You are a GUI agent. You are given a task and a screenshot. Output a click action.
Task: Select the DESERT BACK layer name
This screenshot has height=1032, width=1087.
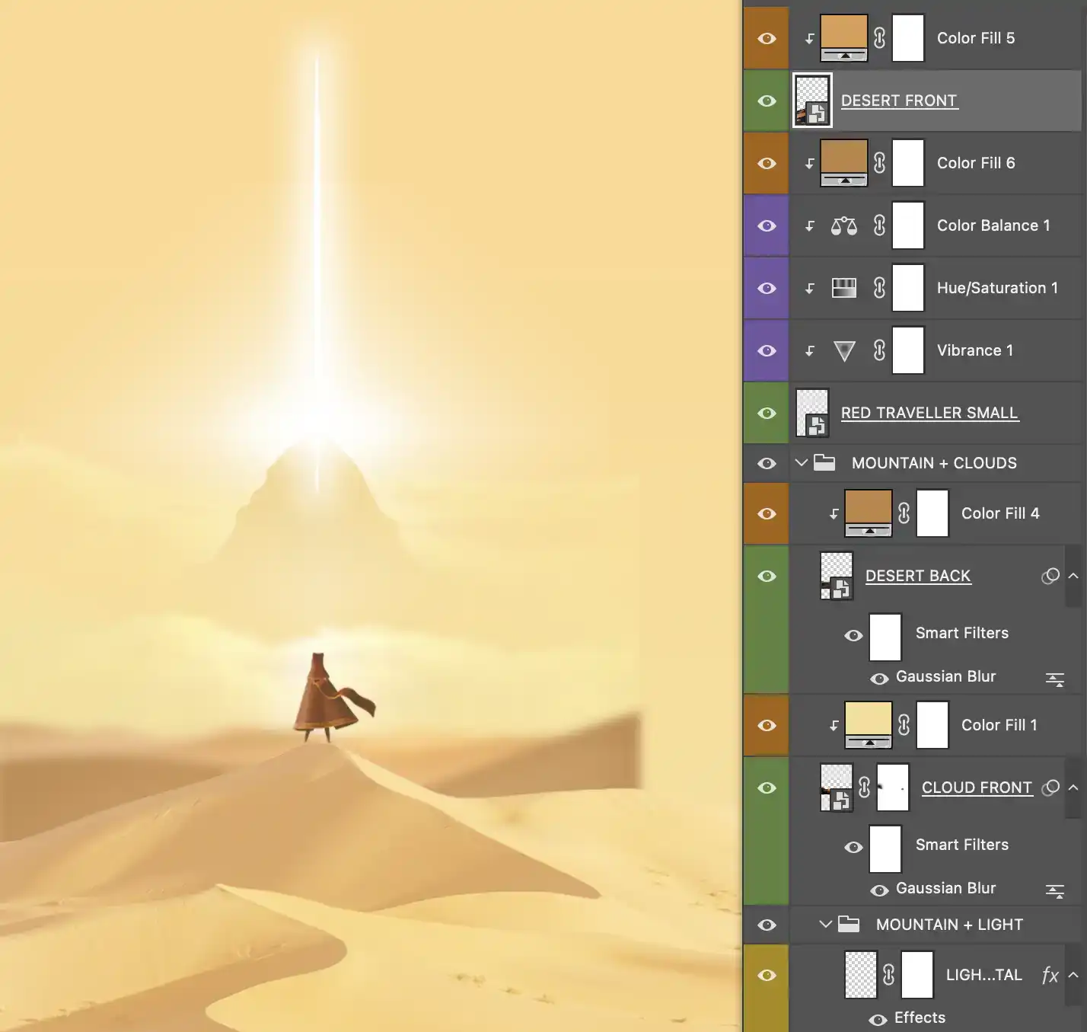[x=918, y=576]
